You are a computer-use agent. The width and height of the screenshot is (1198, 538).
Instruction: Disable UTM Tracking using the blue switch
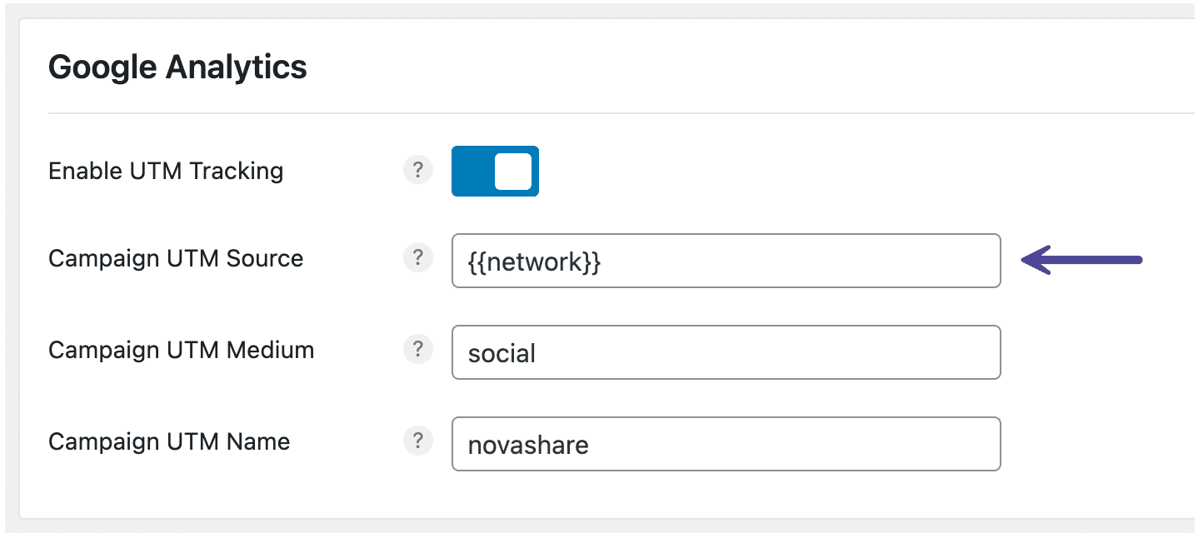click(495, 171)
